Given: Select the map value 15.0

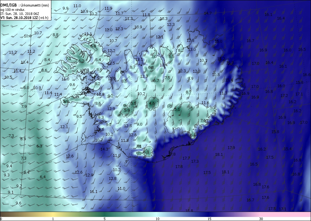Looking at the screenshot, I should 218,41.
